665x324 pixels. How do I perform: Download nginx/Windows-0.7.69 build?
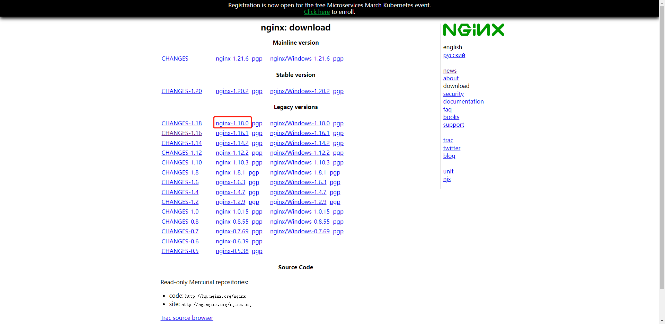(300, 231)
